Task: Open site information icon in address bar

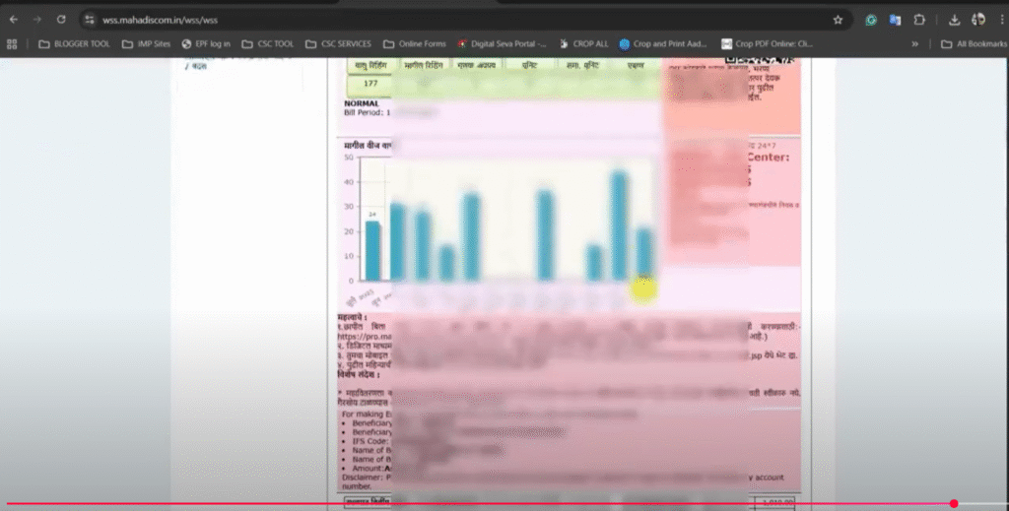Action: pyautogui.click(x=89, y=20)
